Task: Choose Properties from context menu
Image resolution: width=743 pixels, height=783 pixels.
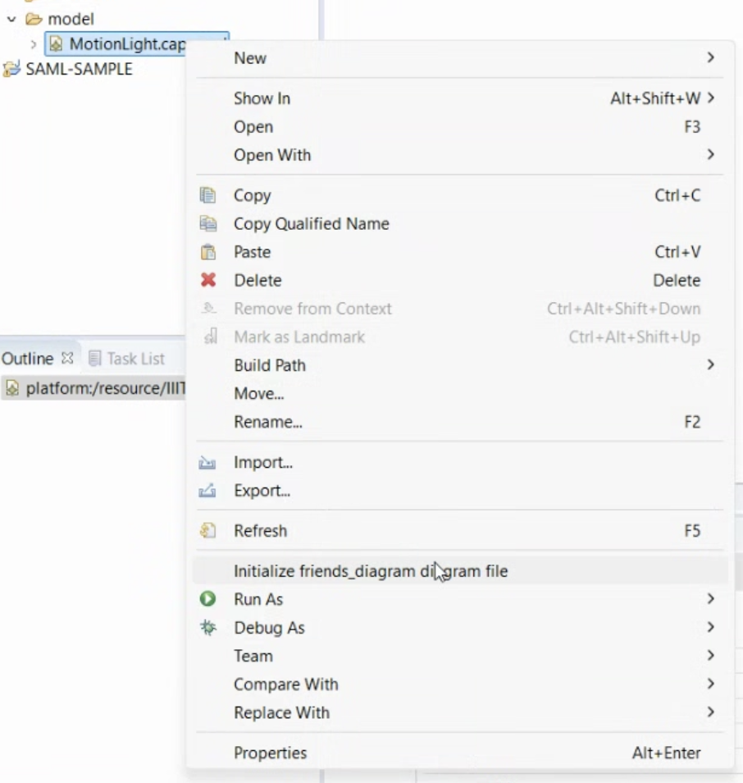Action: 270,753
